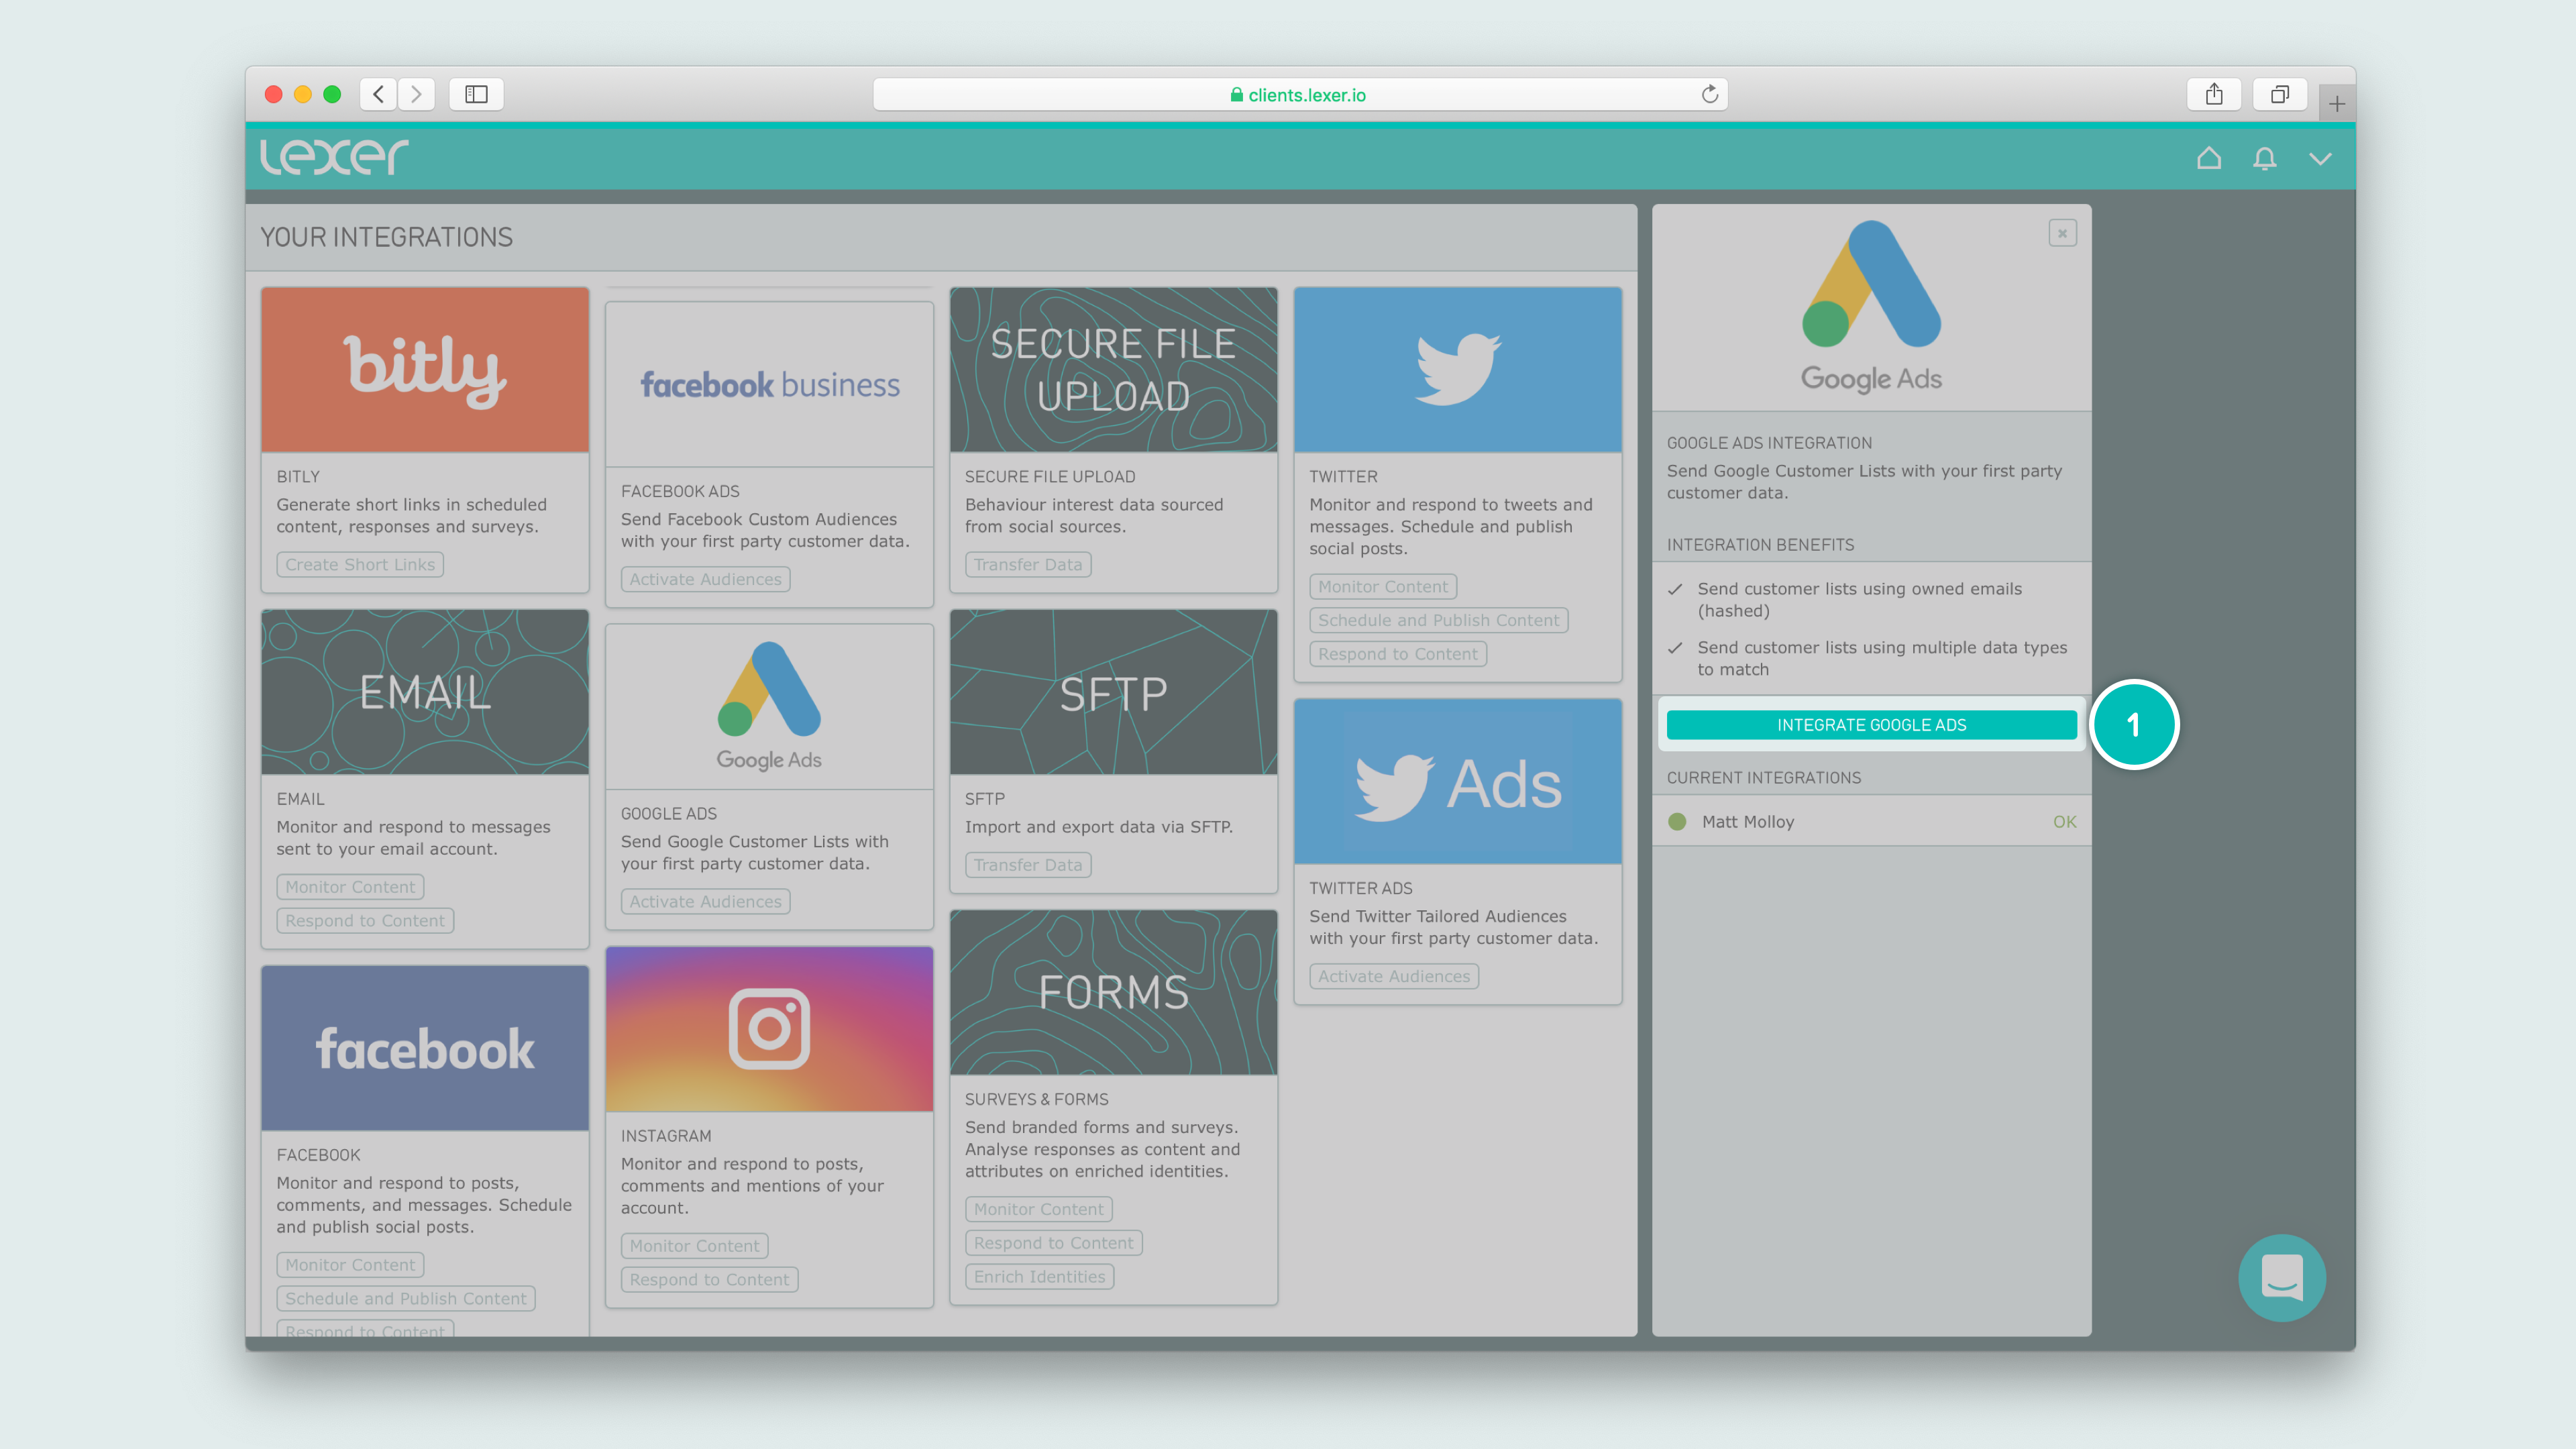Viewport: 2576px width, 1449px height.
Task: Open the Twitter Ads integration tile
Action: [1457, 782]
